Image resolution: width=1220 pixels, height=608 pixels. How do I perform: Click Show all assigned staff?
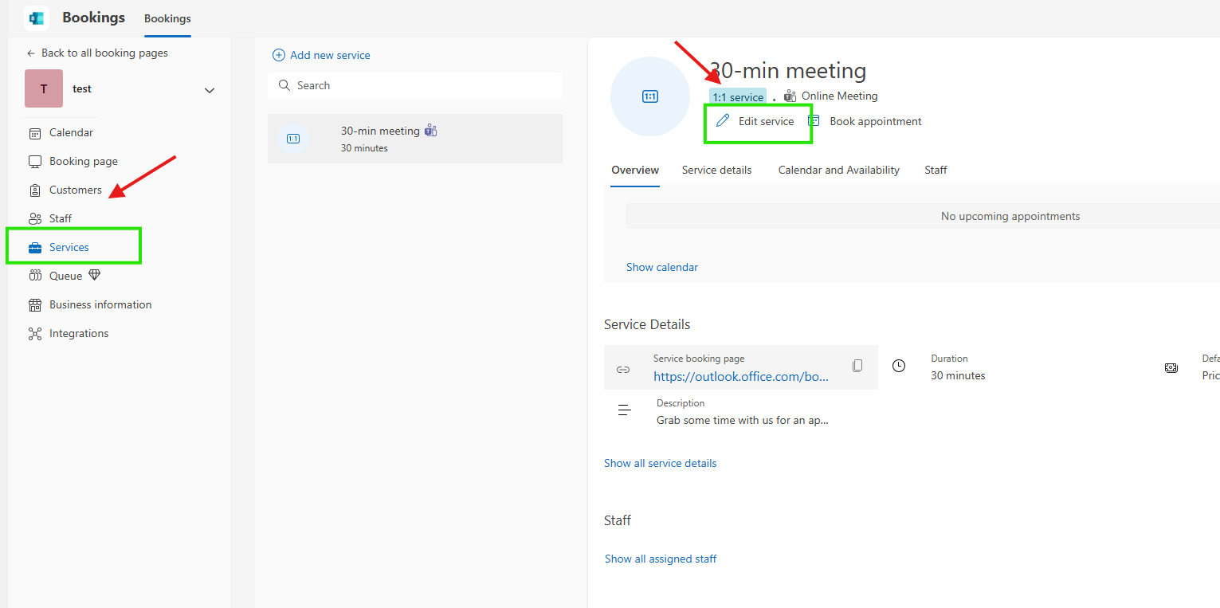(x=661, y=559)
